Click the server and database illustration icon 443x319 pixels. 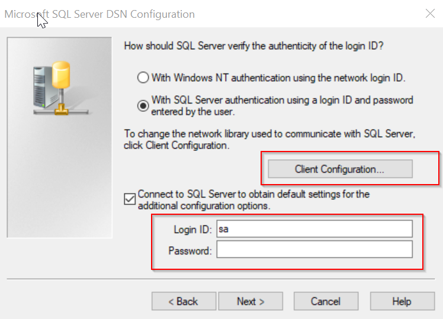(61, 88)
